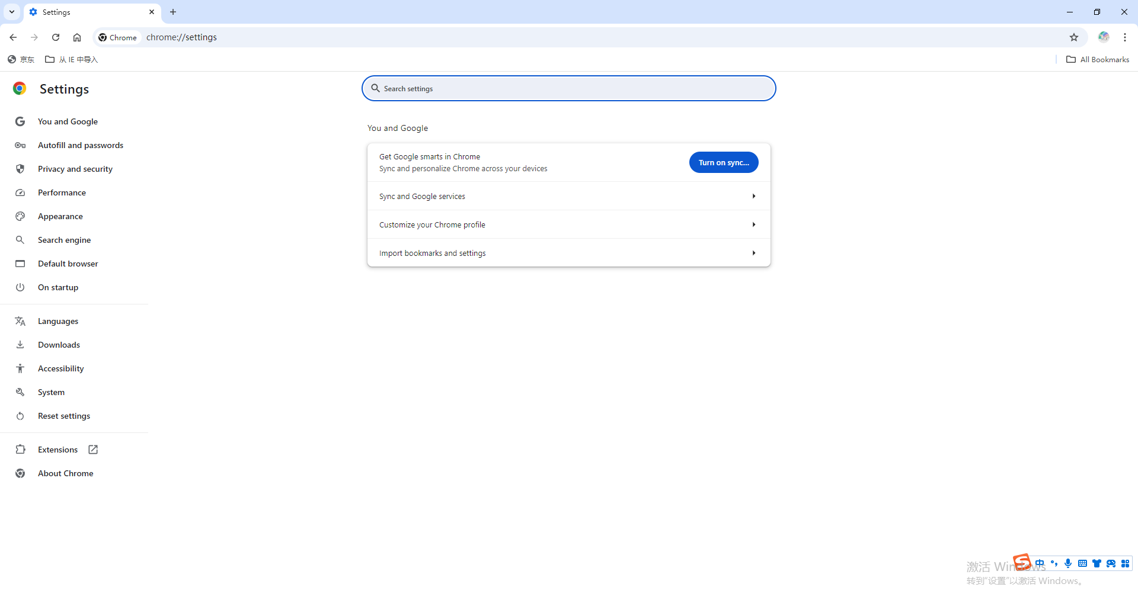The height and width of the screenshot is (616, 1138).
Task: Go to Performance settings
Action: [x=62, y=192]
